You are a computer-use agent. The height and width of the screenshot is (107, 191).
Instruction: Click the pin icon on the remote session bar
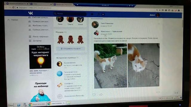coord(78,5)
